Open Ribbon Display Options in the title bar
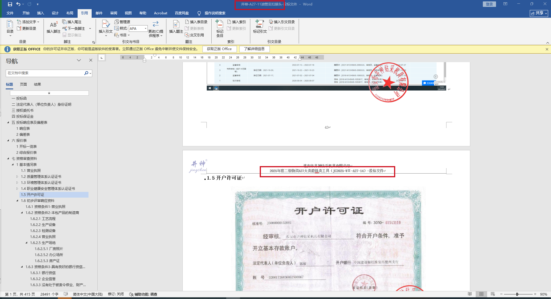The image size is (551, 299). [505, 4]
